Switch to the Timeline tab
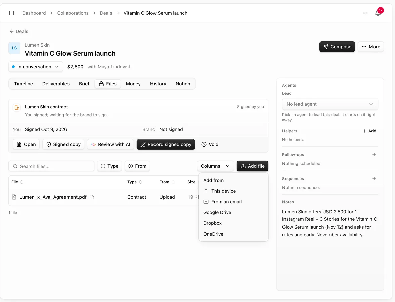Screen dimensions: 395x302 (24, 84)
